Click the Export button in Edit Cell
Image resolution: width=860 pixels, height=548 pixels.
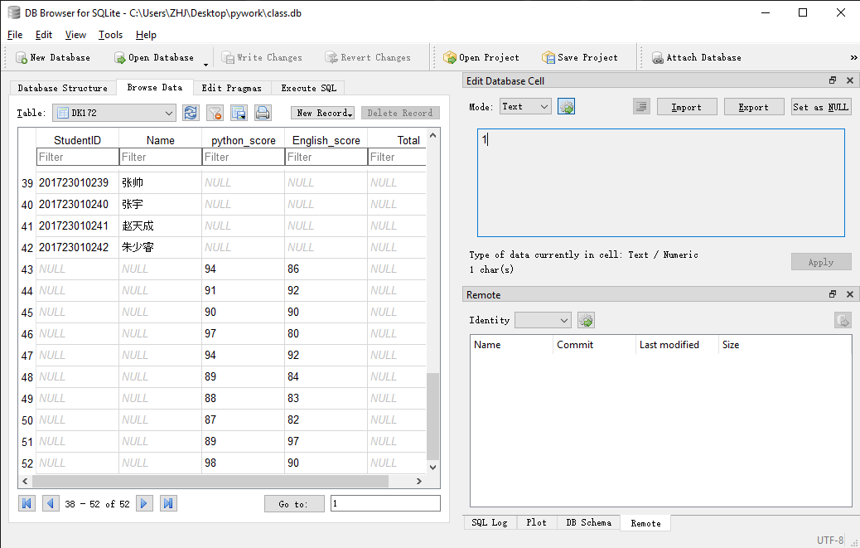tap(754, 107)
